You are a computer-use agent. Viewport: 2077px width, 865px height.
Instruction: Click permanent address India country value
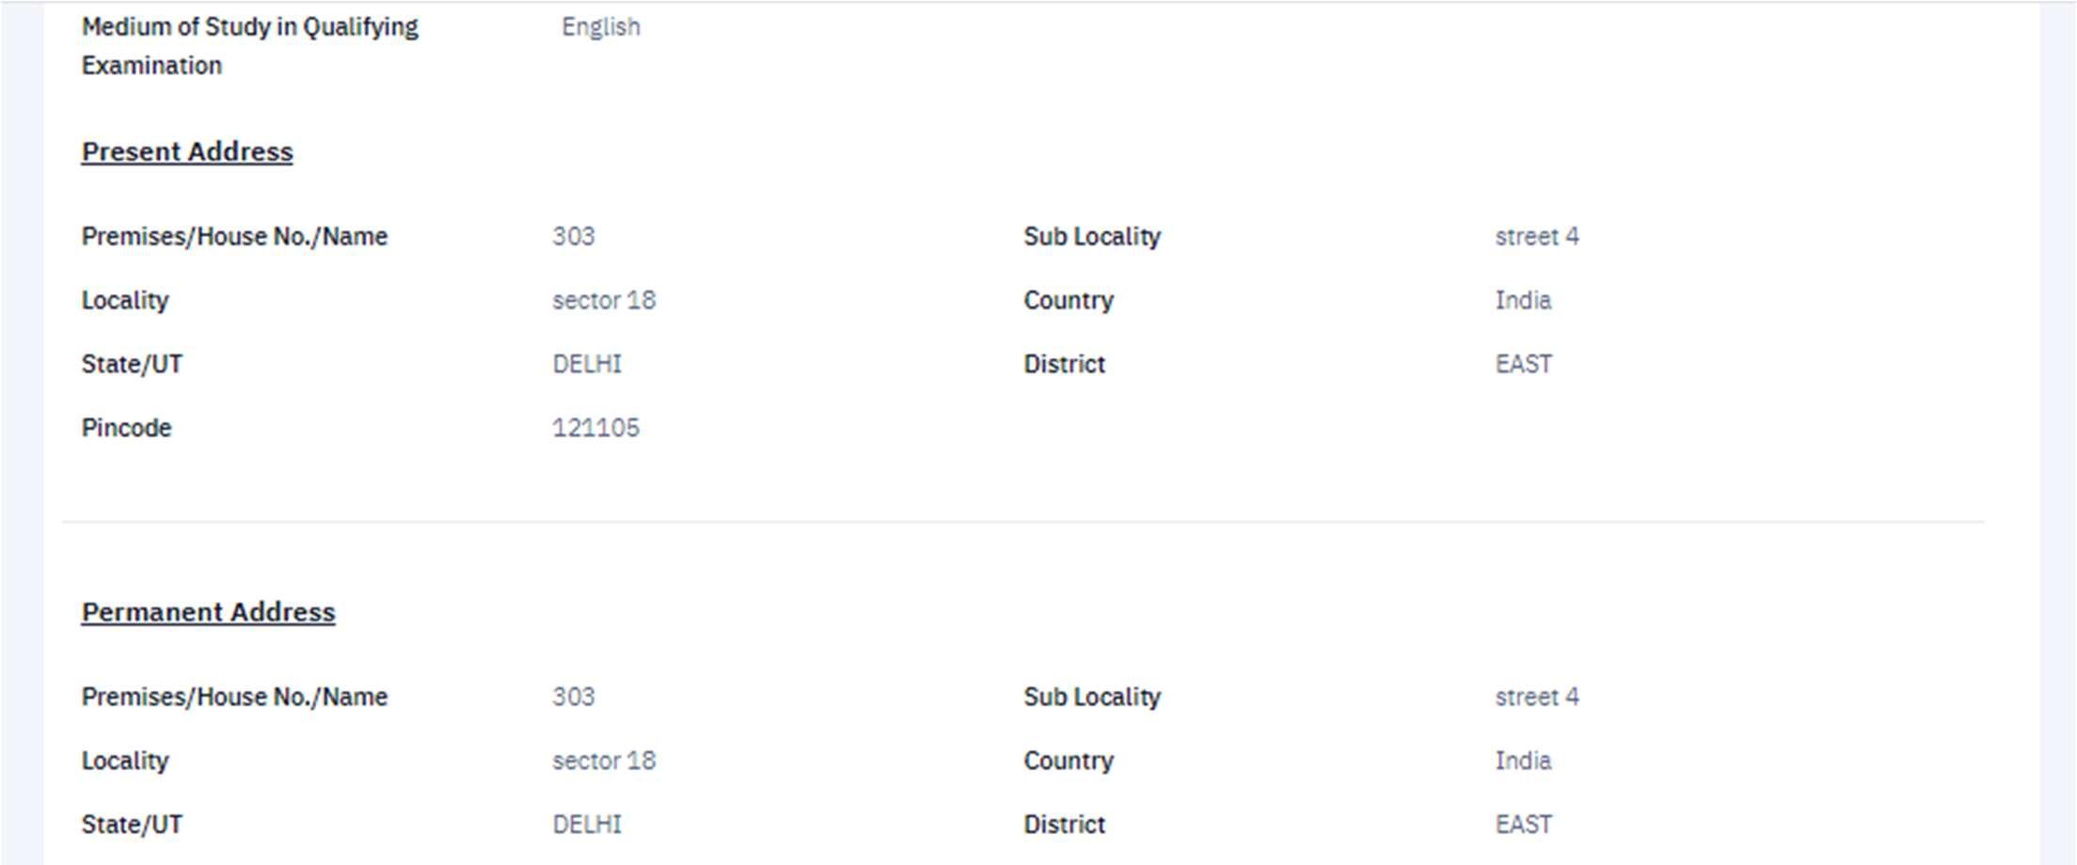1522,761
